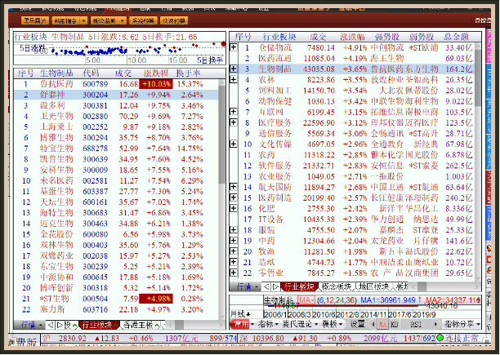
Task: Select the RSI indicator button
Action: (x=416, y=325)
